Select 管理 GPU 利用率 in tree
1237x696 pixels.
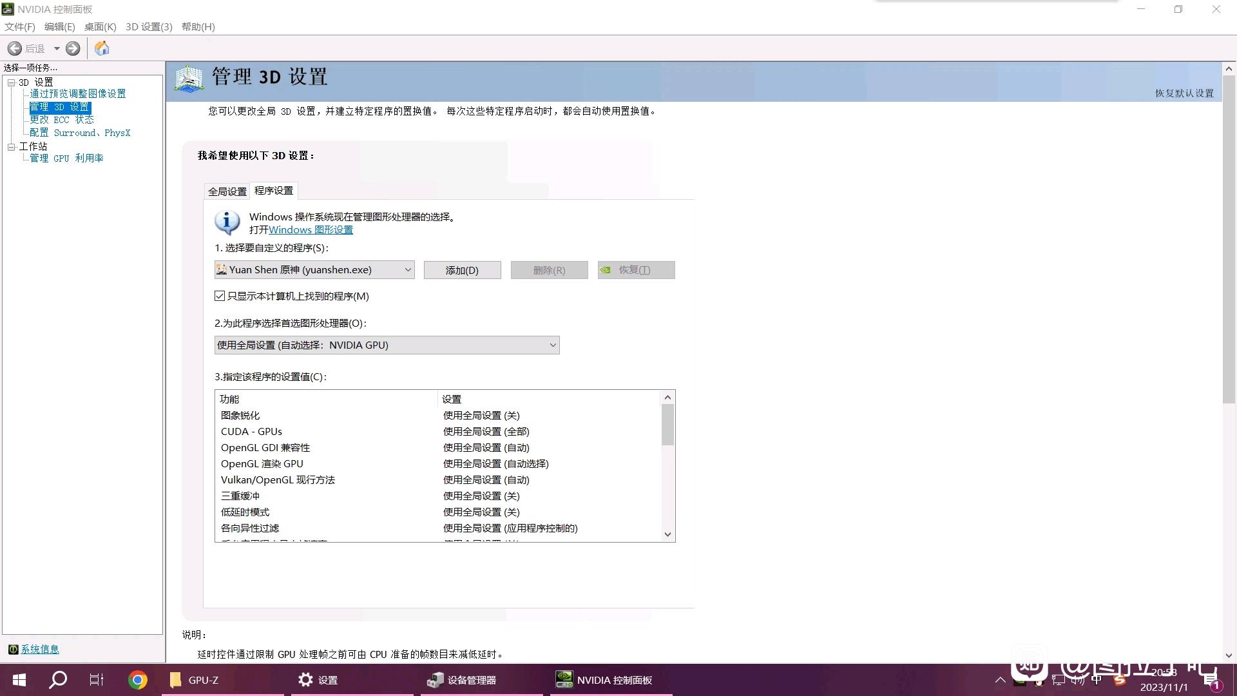(x=66, y=159)
